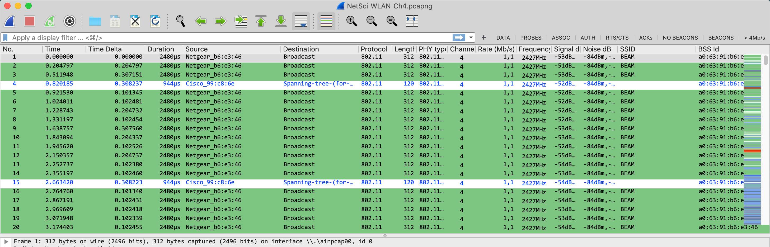This screenshot has width=770, height=247.
Task: Open display filter history dropdown
Action: pos(471,38)
